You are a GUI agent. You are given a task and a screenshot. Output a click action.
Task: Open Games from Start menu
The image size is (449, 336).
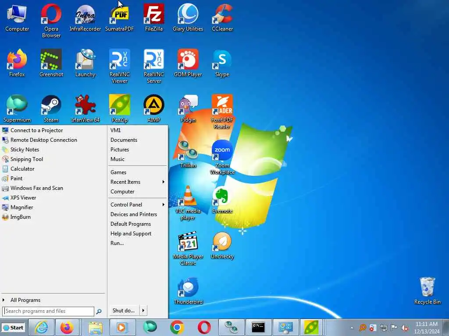pyautogui.click(x=118, y=172)
